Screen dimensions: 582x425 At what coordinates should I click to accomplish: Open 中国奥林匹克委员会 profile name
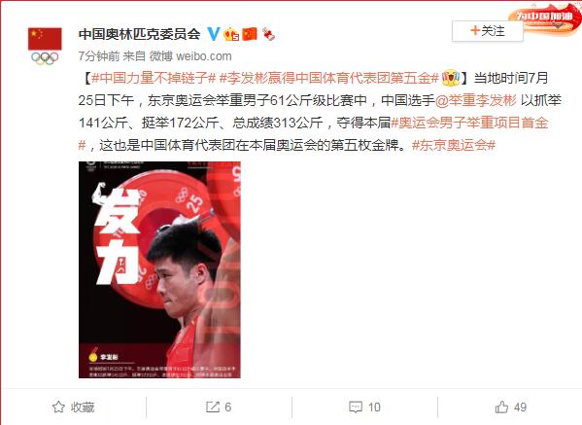pyautogui.click(x=140, y=34)
